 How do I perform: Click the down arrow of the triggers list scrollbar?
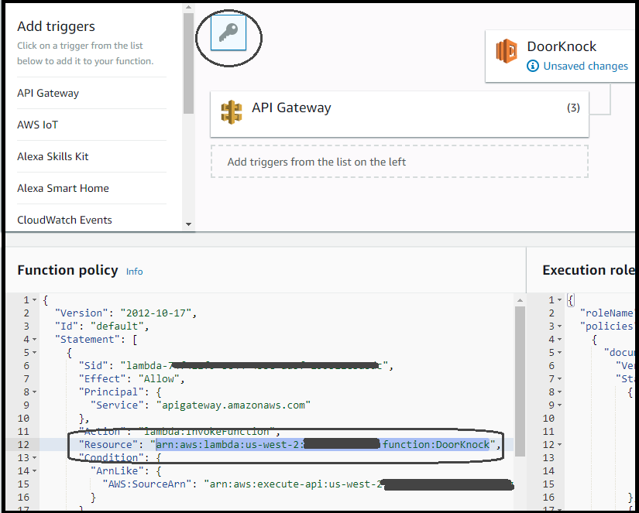tap(188, 224)
